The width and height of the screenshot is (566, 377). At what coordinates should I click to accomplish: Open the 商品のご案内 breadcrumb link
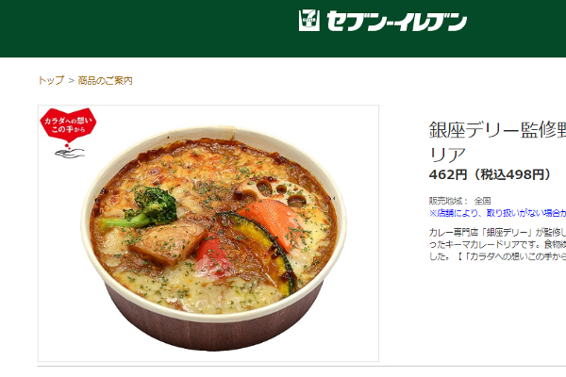(105, 80)
